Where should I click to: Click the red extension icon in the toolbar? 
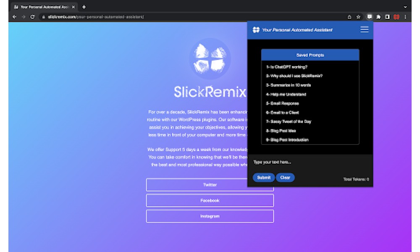pos(396,17)
